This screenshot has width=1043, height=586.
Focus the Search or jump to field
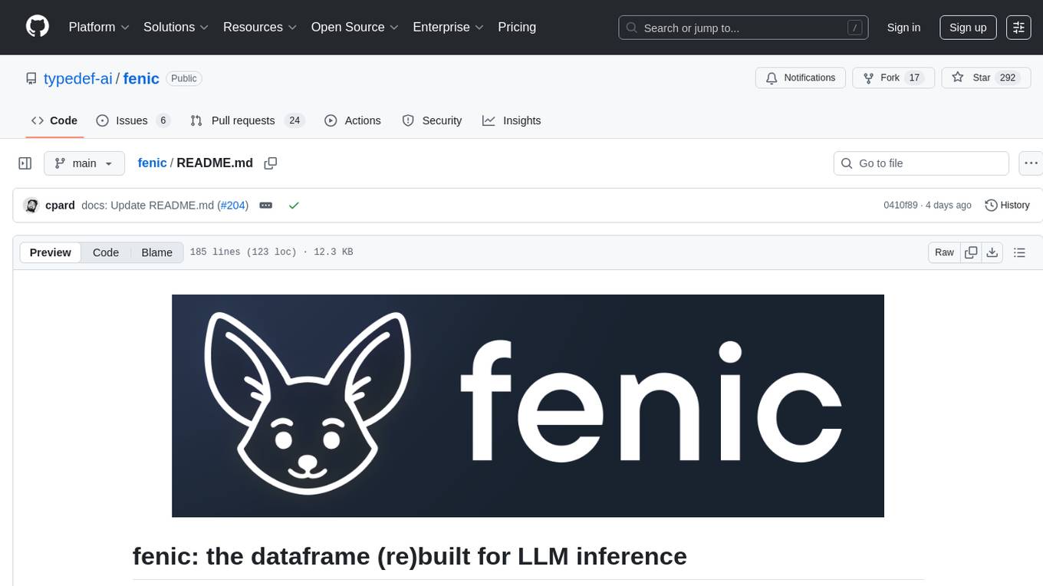point(743,28)
